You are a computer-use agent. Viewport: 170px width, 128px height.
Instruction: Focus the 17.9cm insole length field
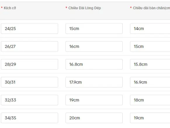(94, 82)
